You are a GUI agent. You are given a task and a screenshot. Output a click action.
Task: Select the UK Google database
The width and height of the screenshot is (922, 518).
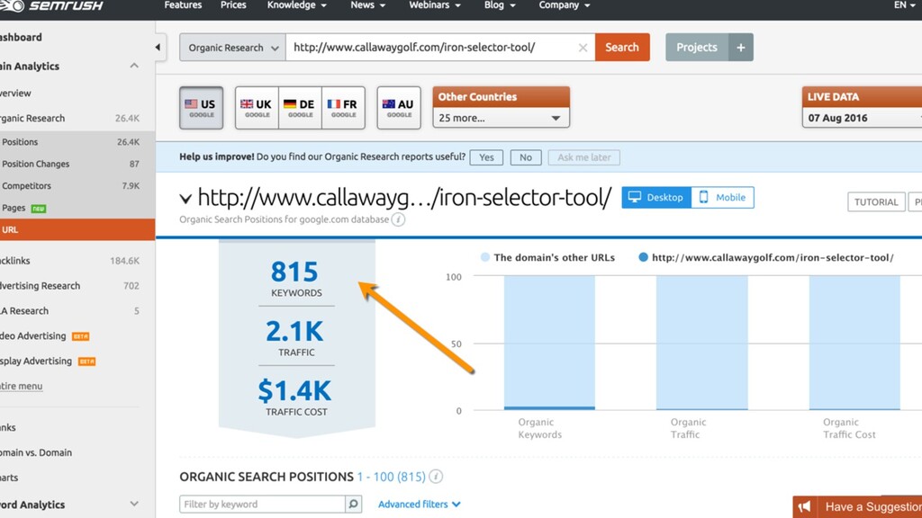pyautogui.click(x=257, y=108)
